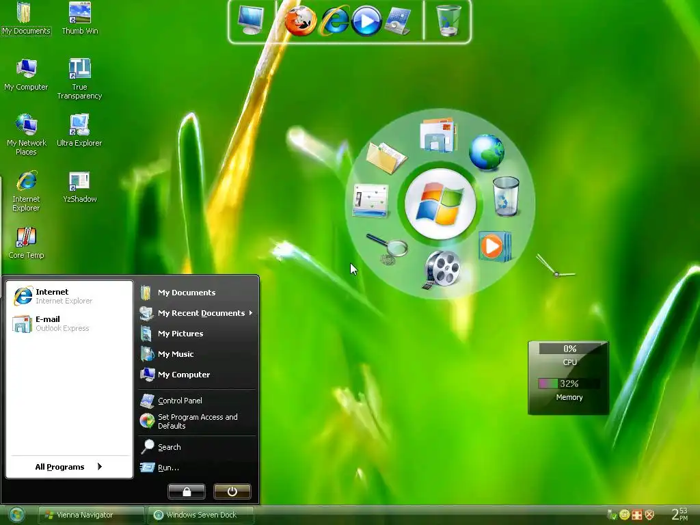
Task: Click the power button in start menu
Action: point(232,492)
